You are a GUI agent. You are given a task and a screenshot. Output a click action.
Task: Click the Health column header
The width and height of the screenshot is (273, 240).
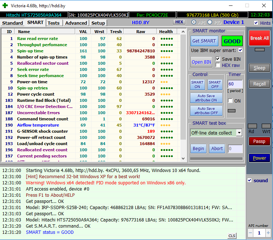tap(167, 32)
